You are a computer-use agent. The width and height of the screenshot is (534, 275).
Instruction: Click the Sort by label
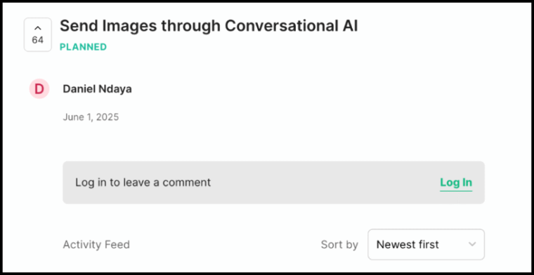pyautogui.click(x=339, y=245)
